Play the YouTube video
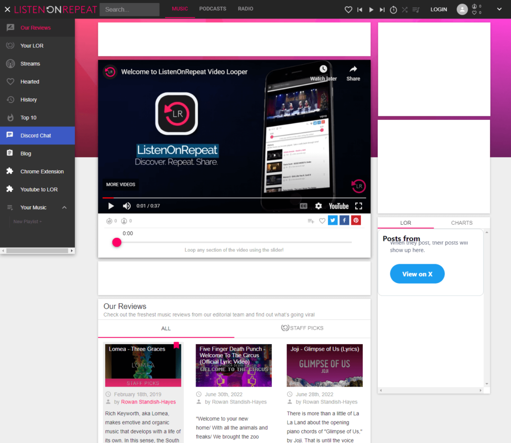 tap(111, 206)
